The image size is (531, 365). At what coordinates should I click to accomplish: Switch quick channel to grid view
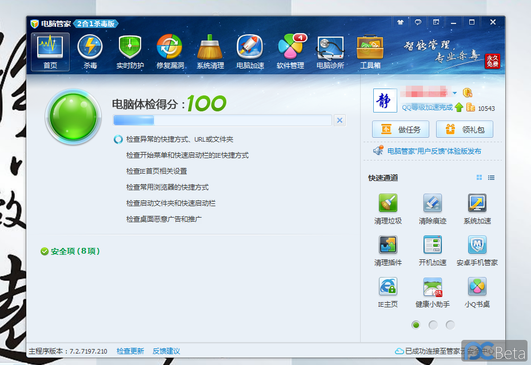[479, 178]
